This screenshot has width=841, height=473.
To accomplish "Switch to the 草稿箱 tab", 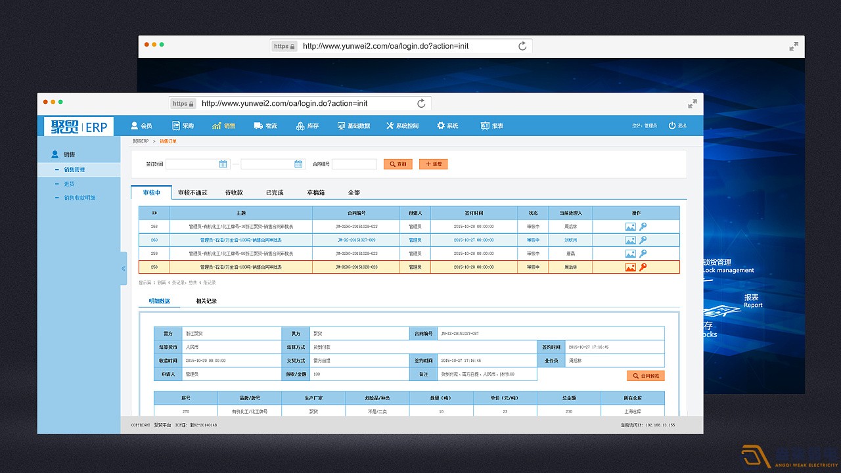I will click(315, 192).
